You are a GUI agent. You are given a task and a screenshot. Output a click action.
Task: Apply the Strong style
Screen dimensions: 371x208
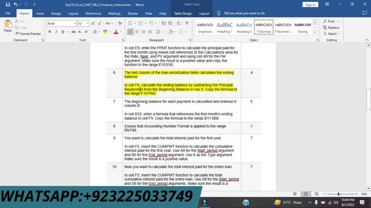(303, 27)
